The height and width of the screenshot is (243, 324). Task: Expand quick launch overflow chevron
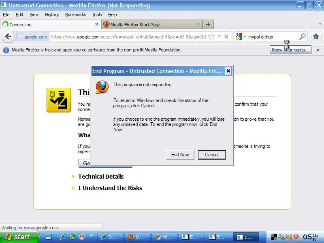pyautogui.click(x=92, y=234)
